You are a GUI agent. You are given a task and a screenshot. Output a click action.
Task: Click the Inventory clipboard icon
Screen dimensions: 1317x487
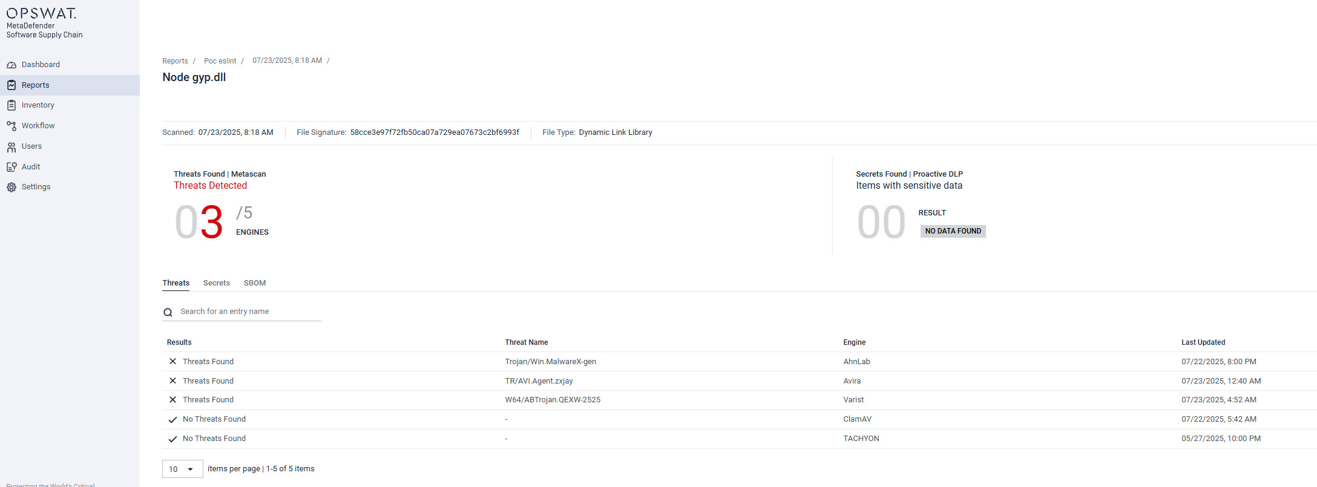[11, 105]
